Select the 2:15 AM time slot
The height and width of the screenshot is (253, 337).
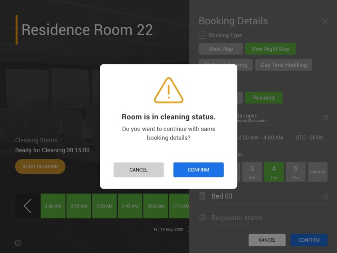click(x=79, y=206)
